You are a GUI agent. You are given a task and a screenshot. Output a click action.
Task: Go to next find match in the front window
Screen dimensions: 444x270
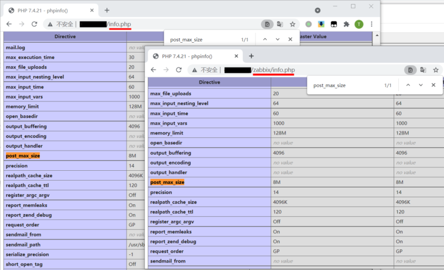(421, 85)
